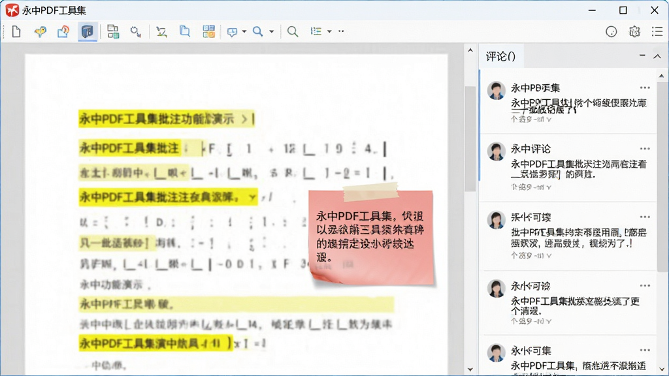Click the tape strip atop sticky note

pyautogui.click(x=370, y=192)
